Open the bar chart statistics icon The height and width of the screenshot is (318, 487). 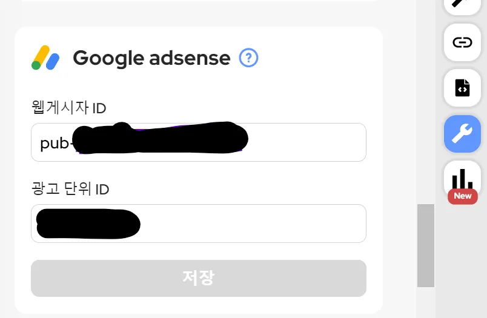(x=462, y=177)
